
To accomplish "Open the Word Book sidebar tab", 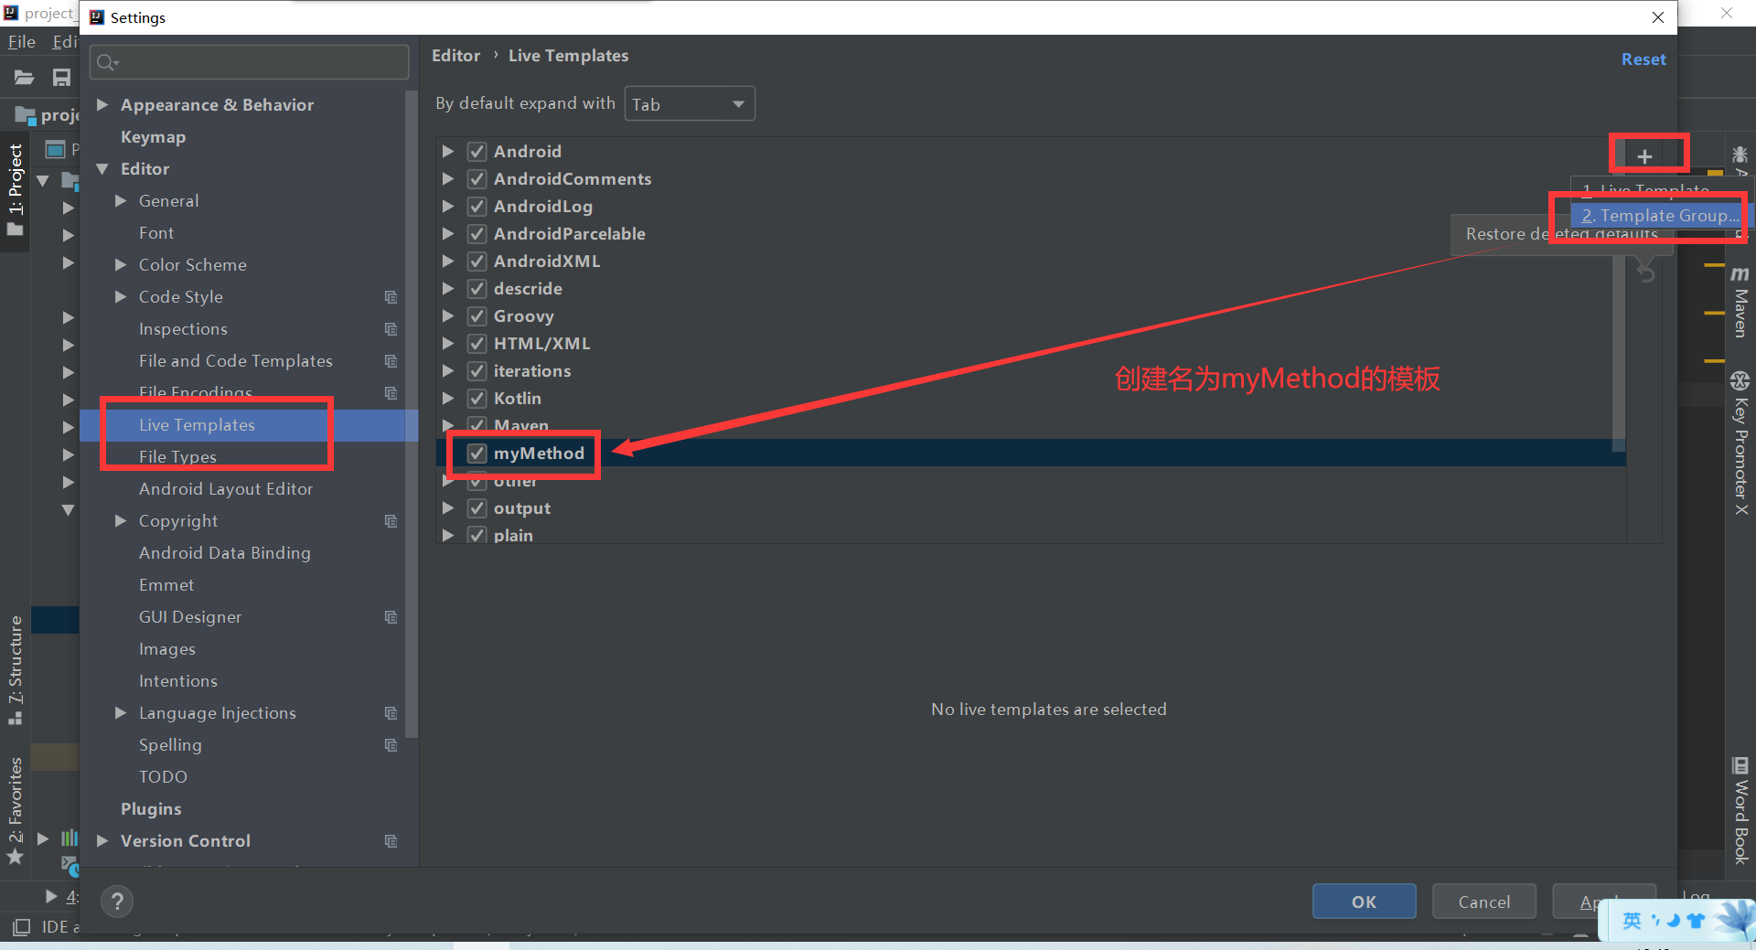I will pos(1740,810).
